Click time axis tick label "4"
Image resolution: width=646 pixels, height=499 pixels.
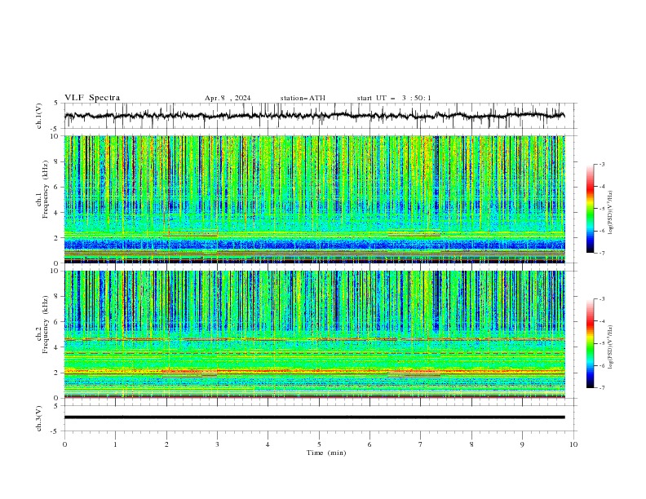[x=268, y=444]
